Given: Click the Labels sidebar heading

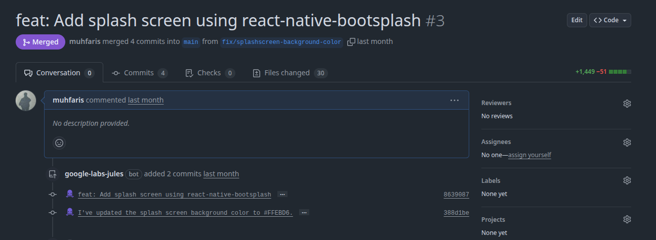Looking at the screenshot, I should click(x=491, y=180).
